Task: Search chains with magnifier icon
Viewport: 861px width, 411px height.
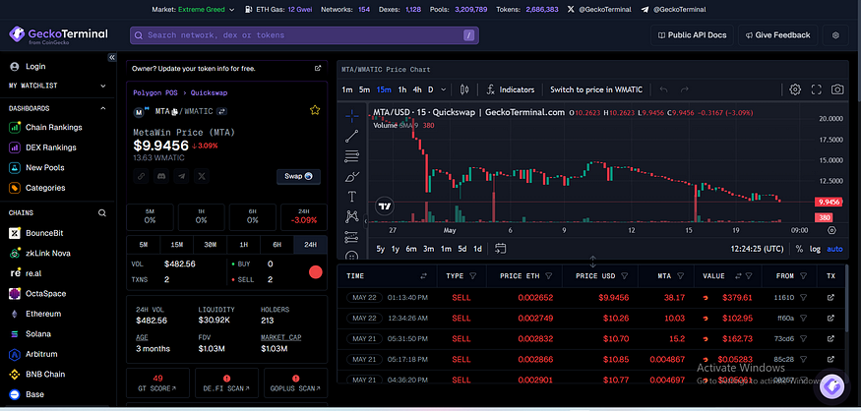Action: pyautogui.click(x=102, y=213)
